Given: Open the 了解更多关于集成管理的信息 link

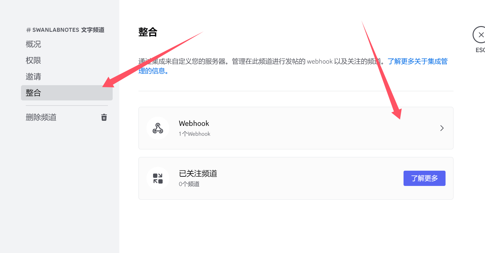Looking at the screenshot, I should (417, 61).
